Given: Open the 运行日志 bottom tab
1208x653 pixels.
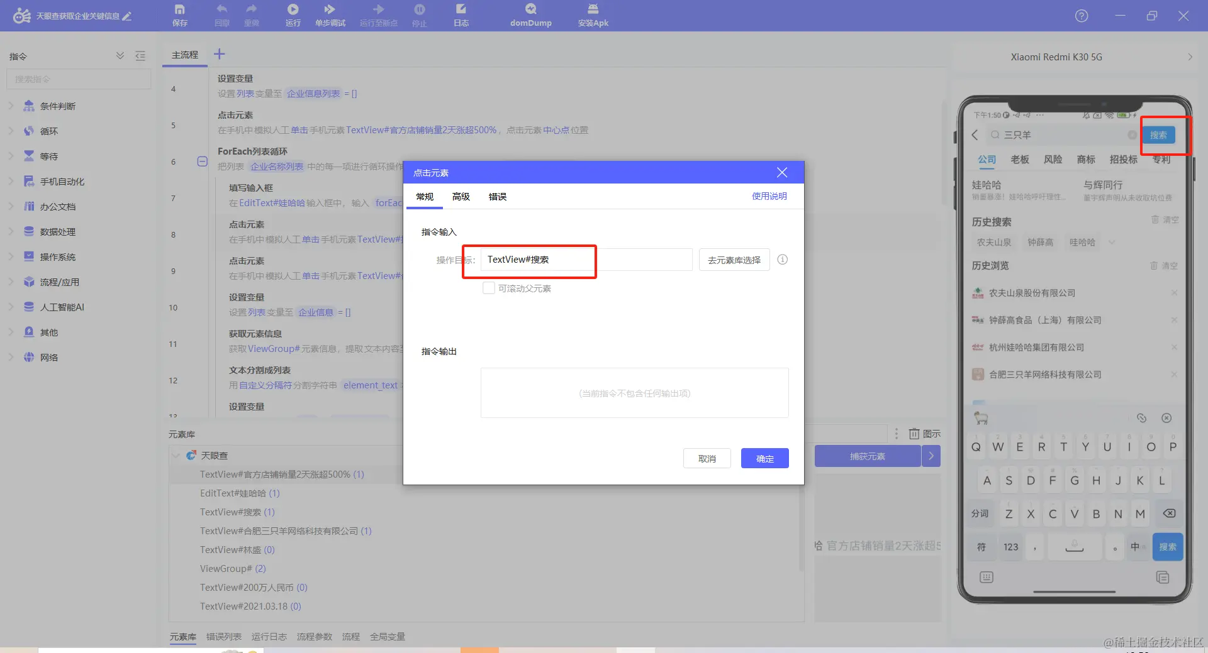Looking at the screenshot, I should (x=269, y=637).
